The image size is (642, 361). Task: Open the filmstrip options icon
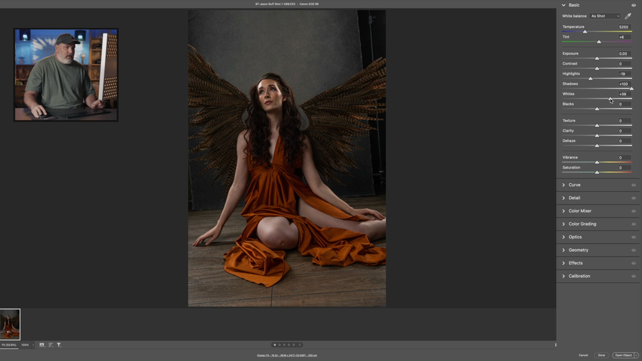[x=42, y=345]
